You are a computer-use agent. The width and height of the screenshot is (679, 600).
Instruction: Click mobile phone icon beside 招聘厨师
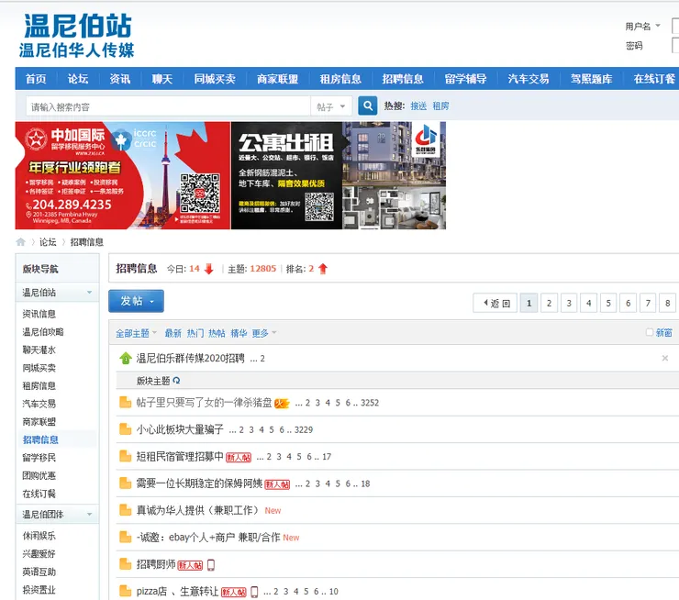[211, 565]
